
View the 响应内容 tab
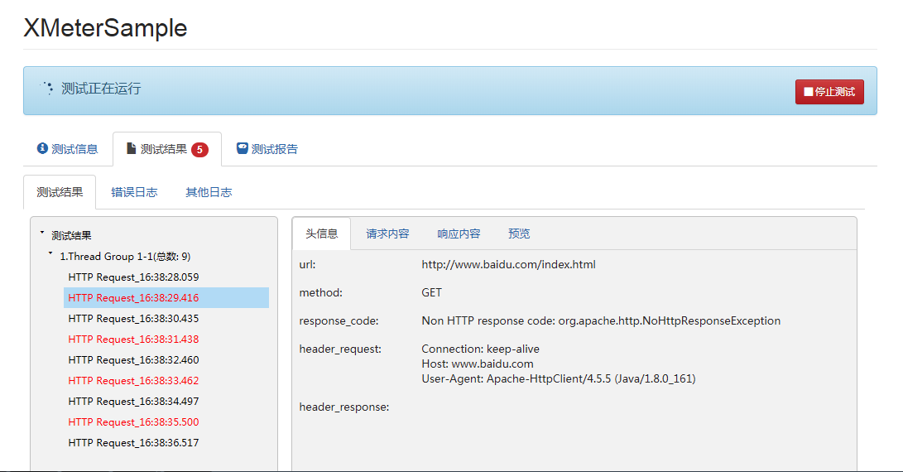click(459, 234)
